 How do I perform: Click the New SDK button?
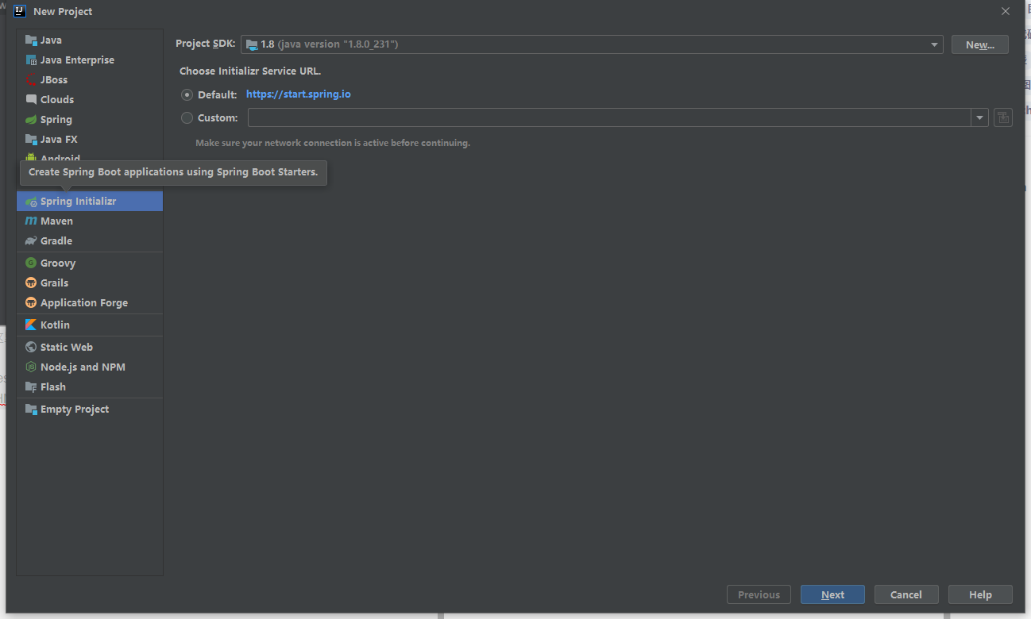[979, 44]
